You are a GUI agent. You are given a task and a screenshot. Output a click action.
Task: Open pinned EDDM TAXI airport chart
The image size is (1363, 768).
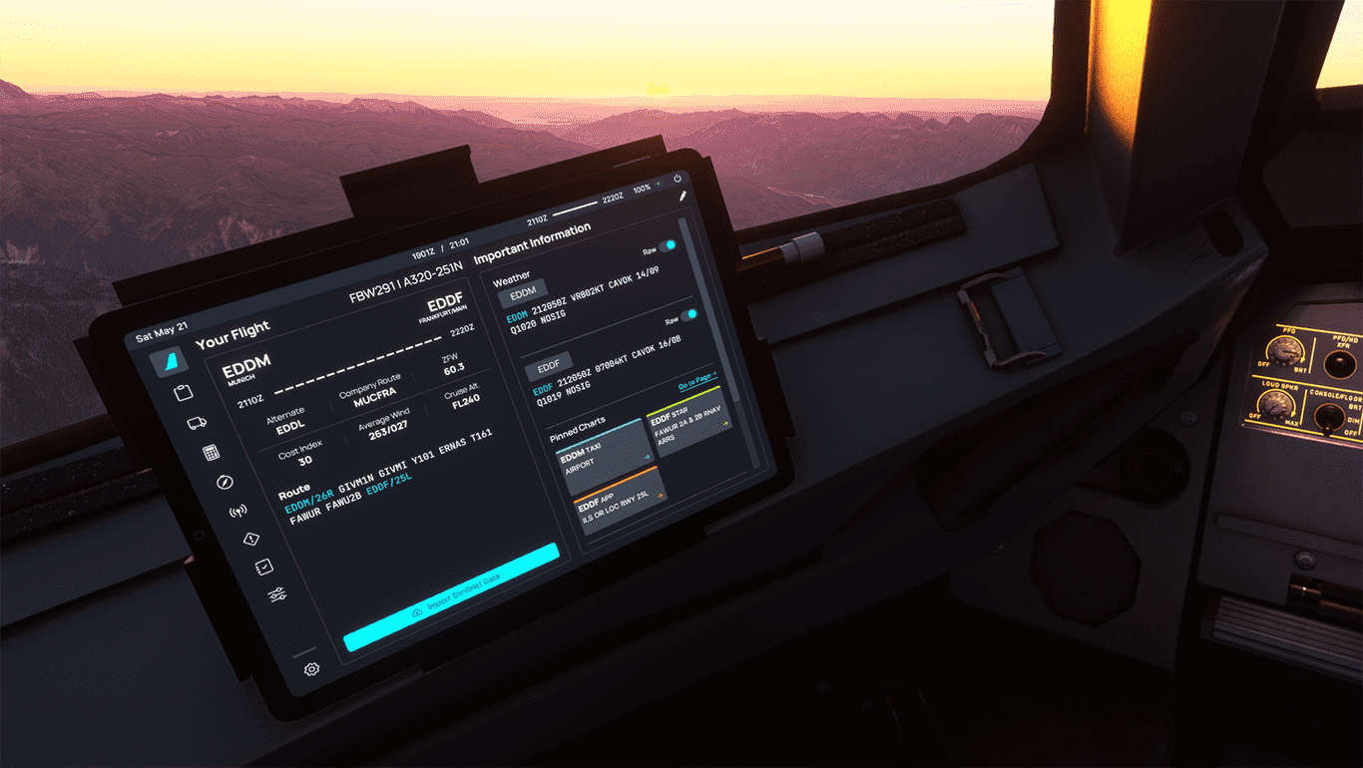(606, 456)
